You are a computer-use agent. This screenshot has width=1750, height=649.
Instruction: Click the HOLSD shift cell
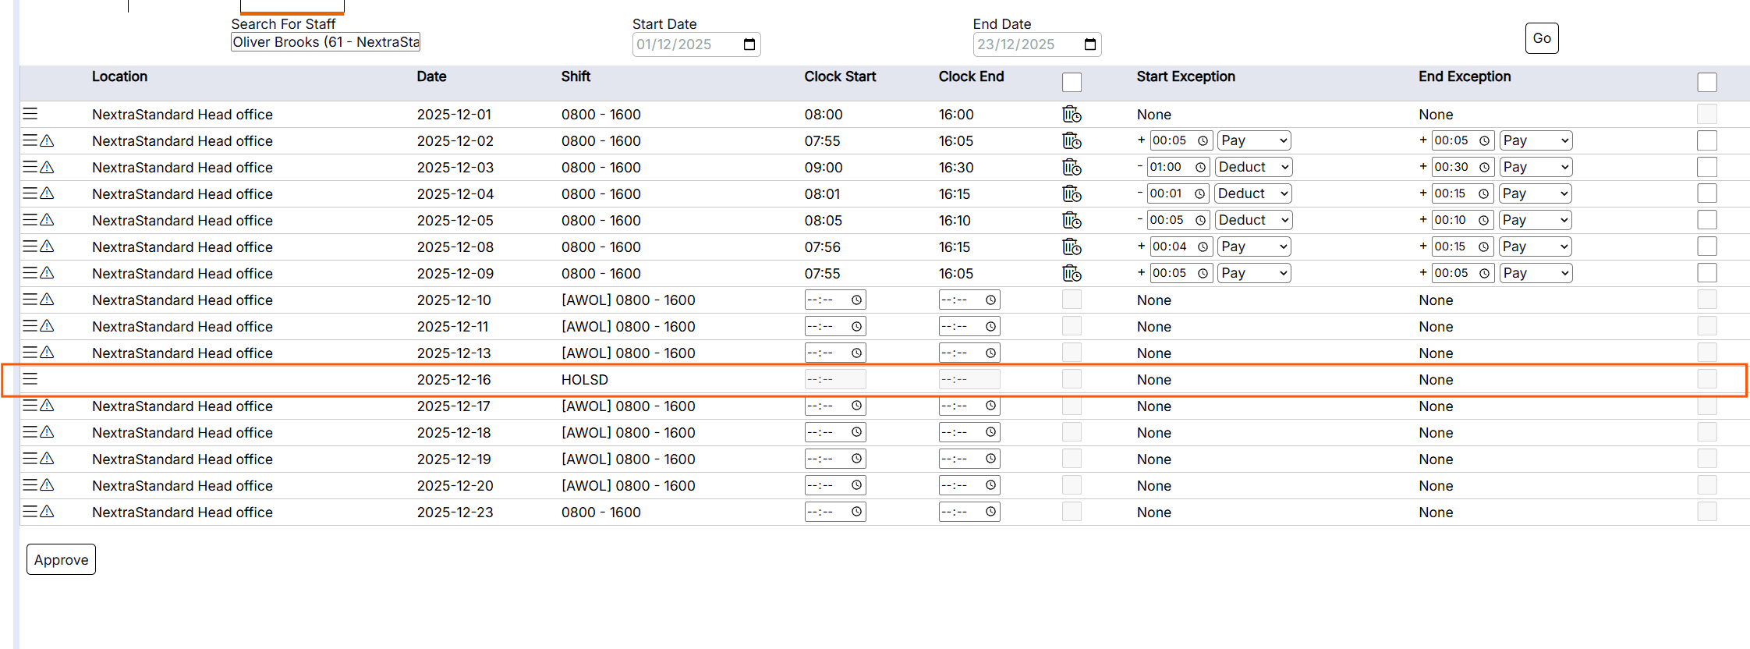(x=585, y=379)
